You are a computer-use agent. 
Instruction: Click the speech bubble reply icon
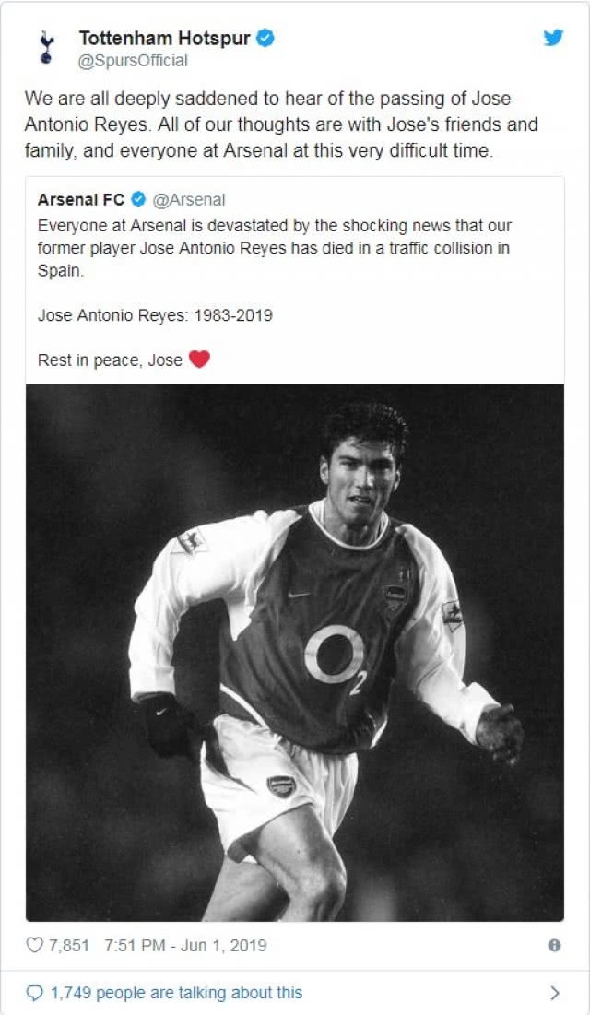coord(35,993)
